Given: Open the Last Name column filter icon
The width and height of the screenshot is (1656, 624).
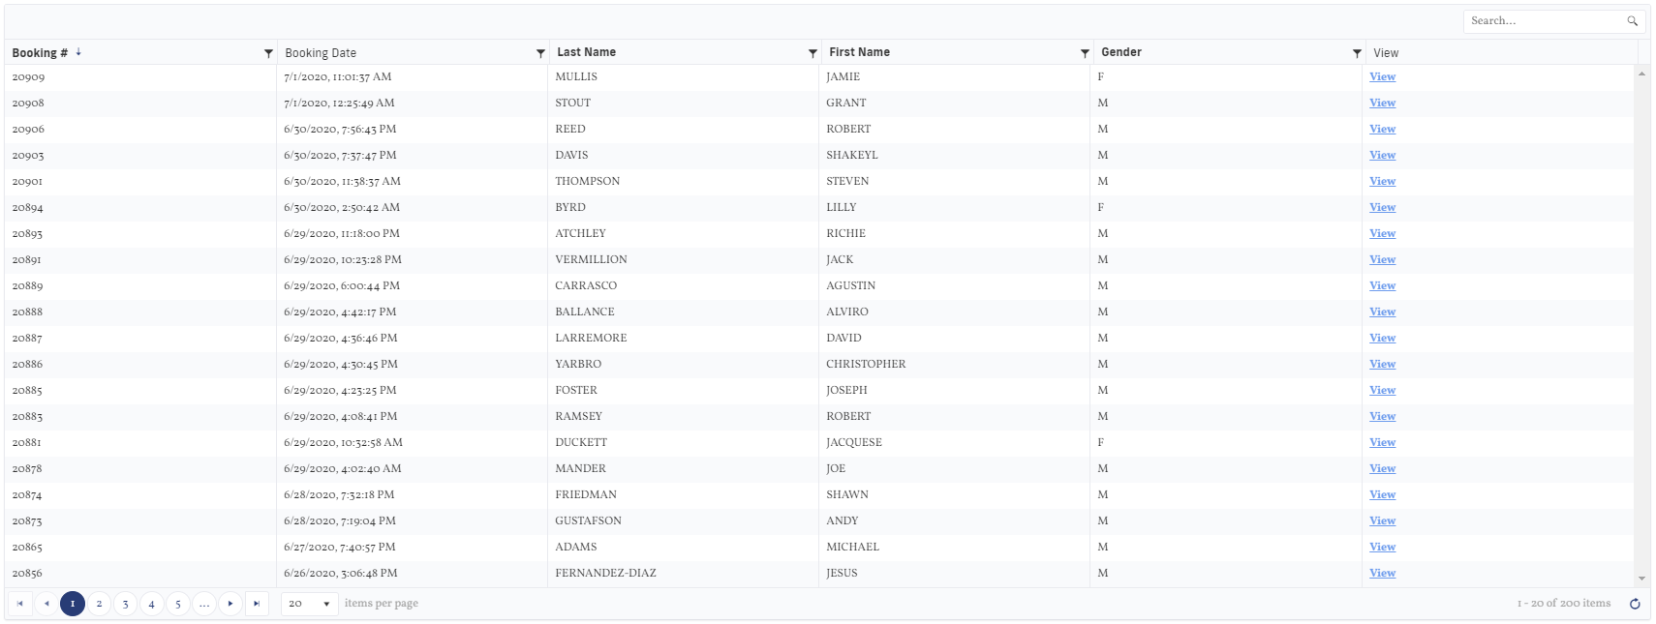Looking at the screenshot, I should point(813,53).
